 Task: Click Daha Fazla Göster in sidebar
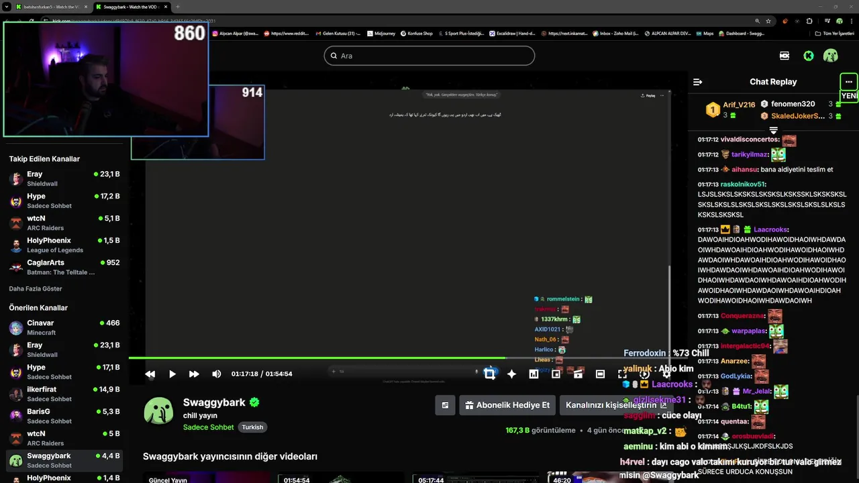click(x=36, y=288)
